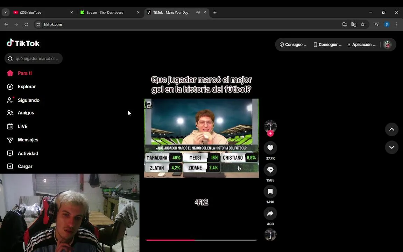Click the site information icon
Viewport: 403px width, 252px height.
point(38,24)
